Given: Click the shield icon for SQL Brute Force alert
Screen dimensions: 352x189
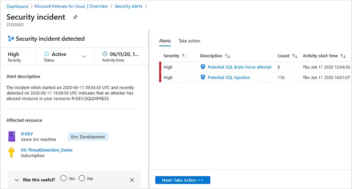Looking at the screenshot, I should tap(203, 67).
